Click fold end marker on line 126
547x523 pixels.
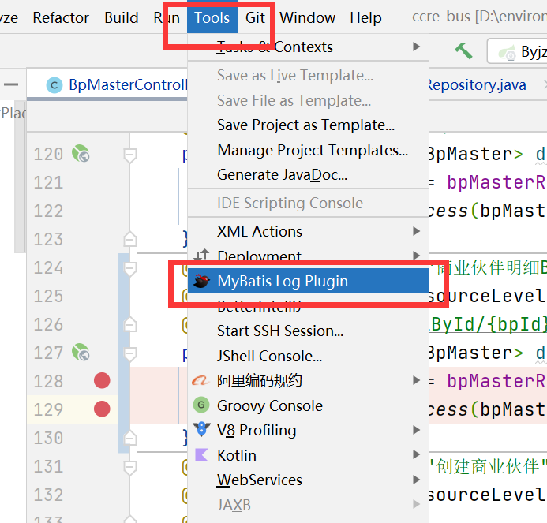coord(129,324)
